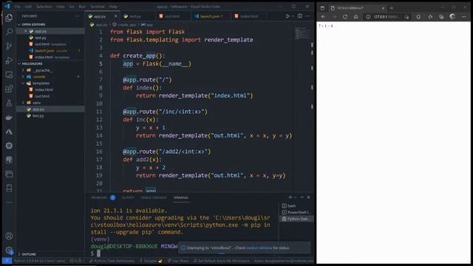Open Remote Explorer in activity bar
This screenshot has width=473, height=266.
click(9, 75)
